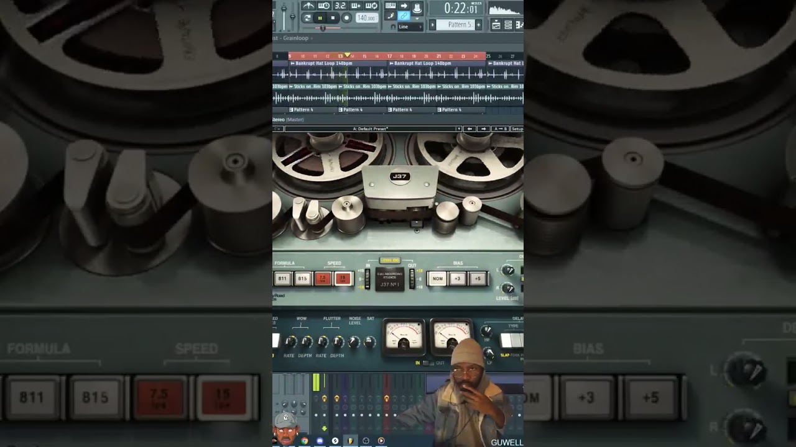Click the HP filter knob

(487, 331)
